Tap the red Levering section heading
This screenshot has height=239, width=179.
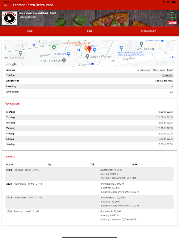pos(10,157)
